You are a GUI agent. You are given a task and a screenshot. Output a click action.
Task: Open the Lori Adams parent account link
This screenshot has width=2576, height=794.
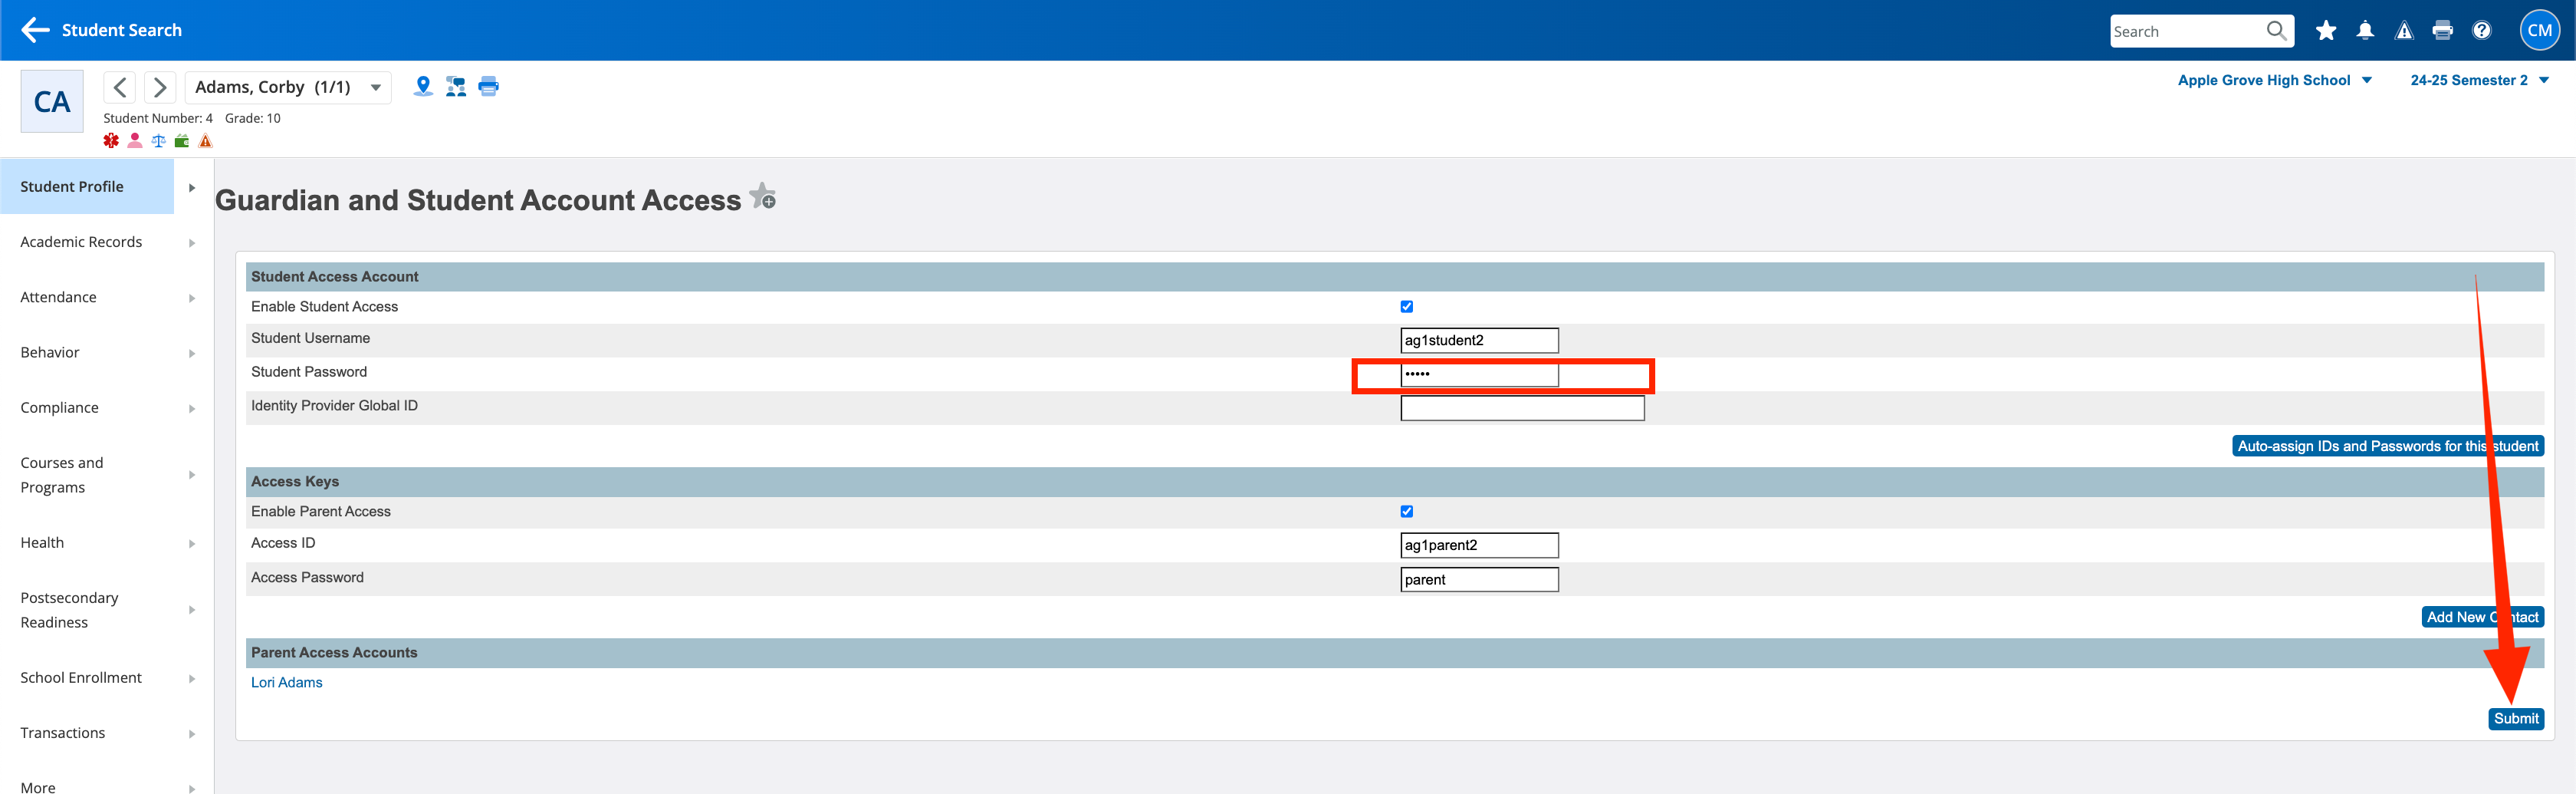tap(287, 683)
